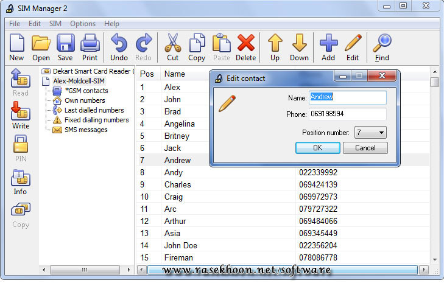Select contact row Asia
Viewport: 444px width, 283px height.
click(283, 233)
